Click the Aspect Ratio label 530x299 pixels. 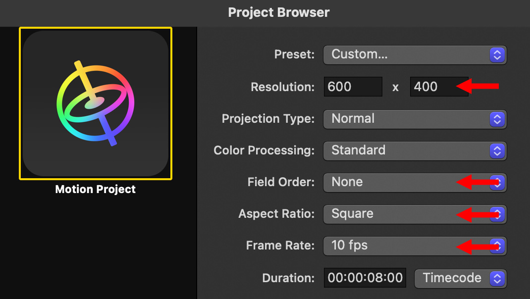(x=276, y=214)
